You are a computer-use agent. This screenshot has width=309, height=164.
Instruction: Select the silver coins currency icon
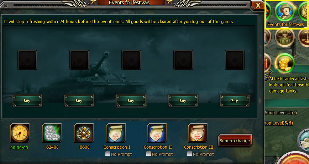pos(52,133)
